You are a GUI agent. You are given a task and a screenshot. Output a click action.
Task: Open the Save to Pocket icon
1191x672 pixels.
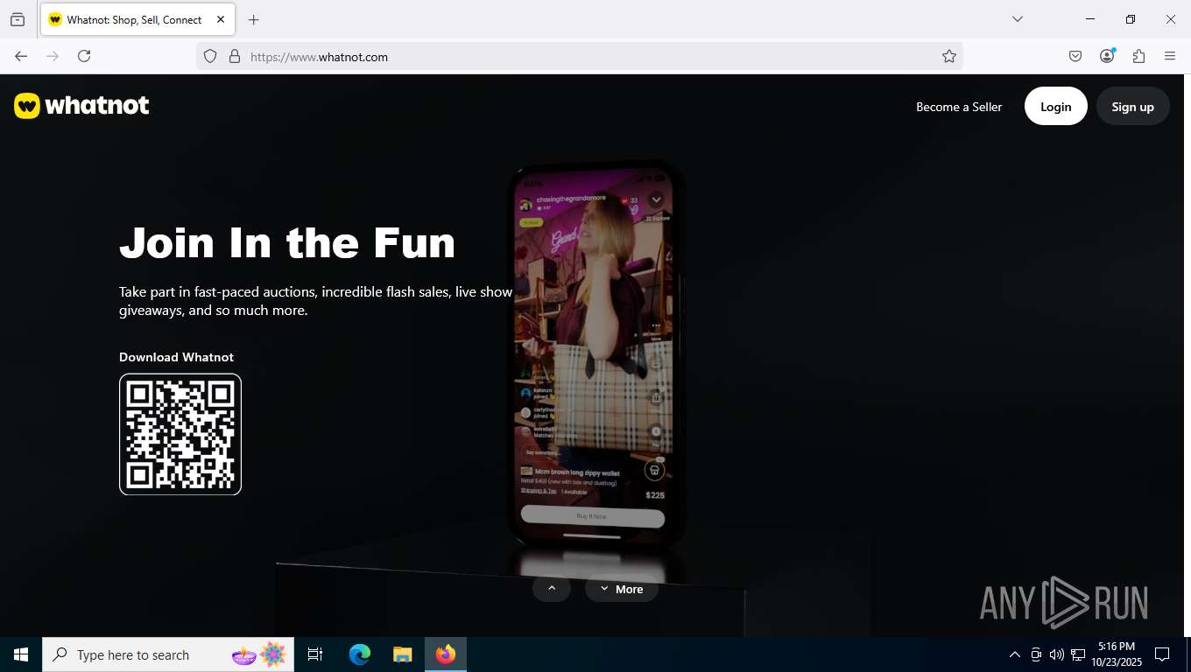pos(1075,56)
